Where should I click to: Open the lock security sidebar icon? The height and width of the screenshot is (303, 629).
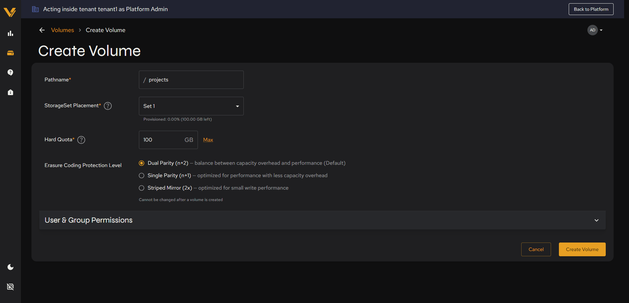pyautogui.click(x=10, y=92)
